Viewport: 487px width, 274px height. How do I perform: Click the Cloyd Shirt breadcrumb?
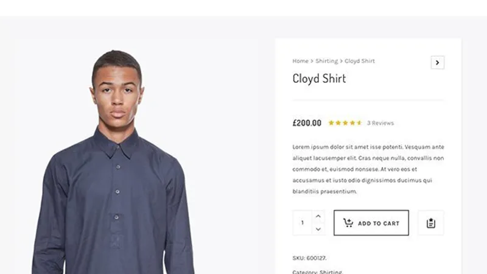click(360, 61)
